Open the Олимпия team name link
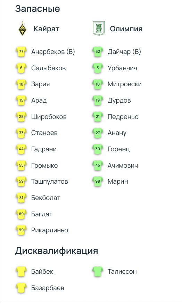182x304 pixels. (x=126, y=29)
